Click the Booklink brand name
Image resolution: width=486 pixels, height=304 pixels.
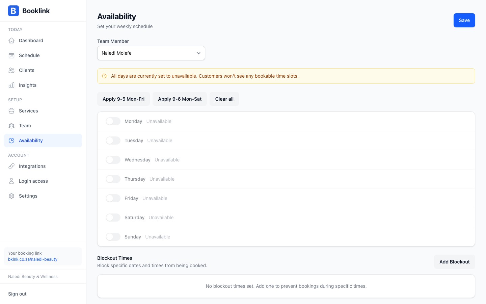tap(36, 11)
